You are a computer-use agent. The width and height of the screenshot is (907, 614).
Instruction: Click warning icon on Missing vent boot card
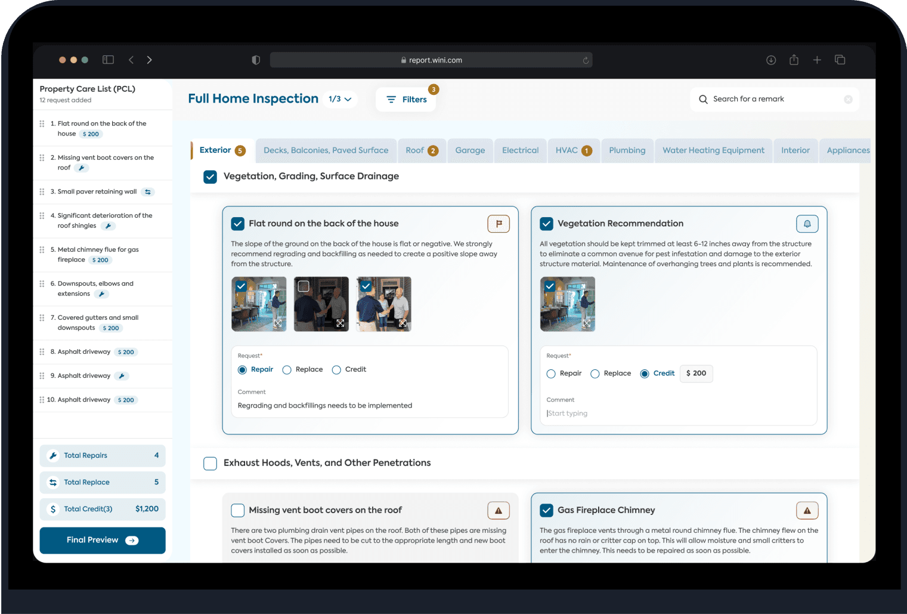(x=499, y=510)
